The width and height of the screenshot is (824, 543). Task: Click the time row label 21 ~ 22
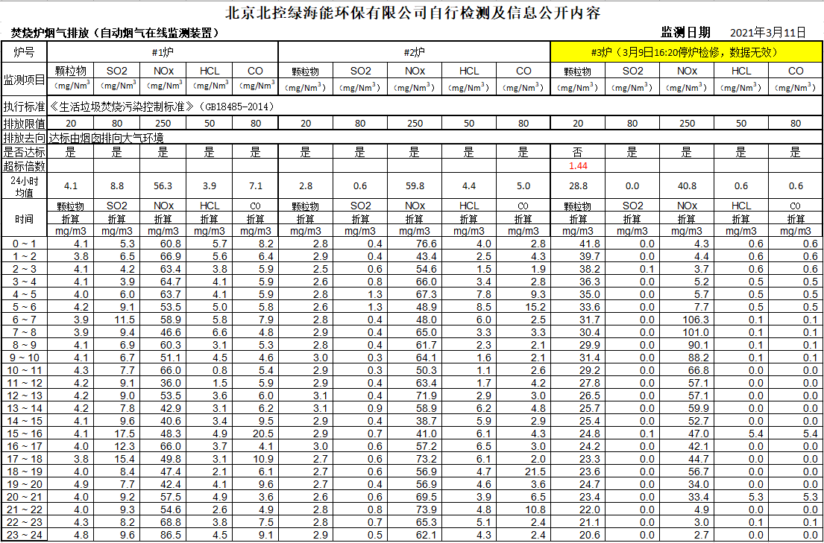[25, 510]
